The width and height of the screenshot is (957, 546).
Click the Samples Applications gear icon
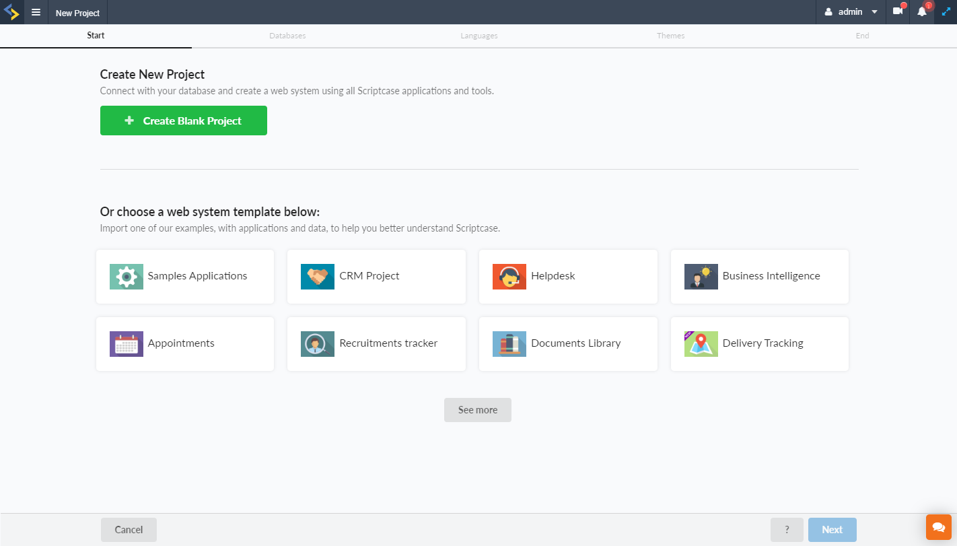pos(127,277)
